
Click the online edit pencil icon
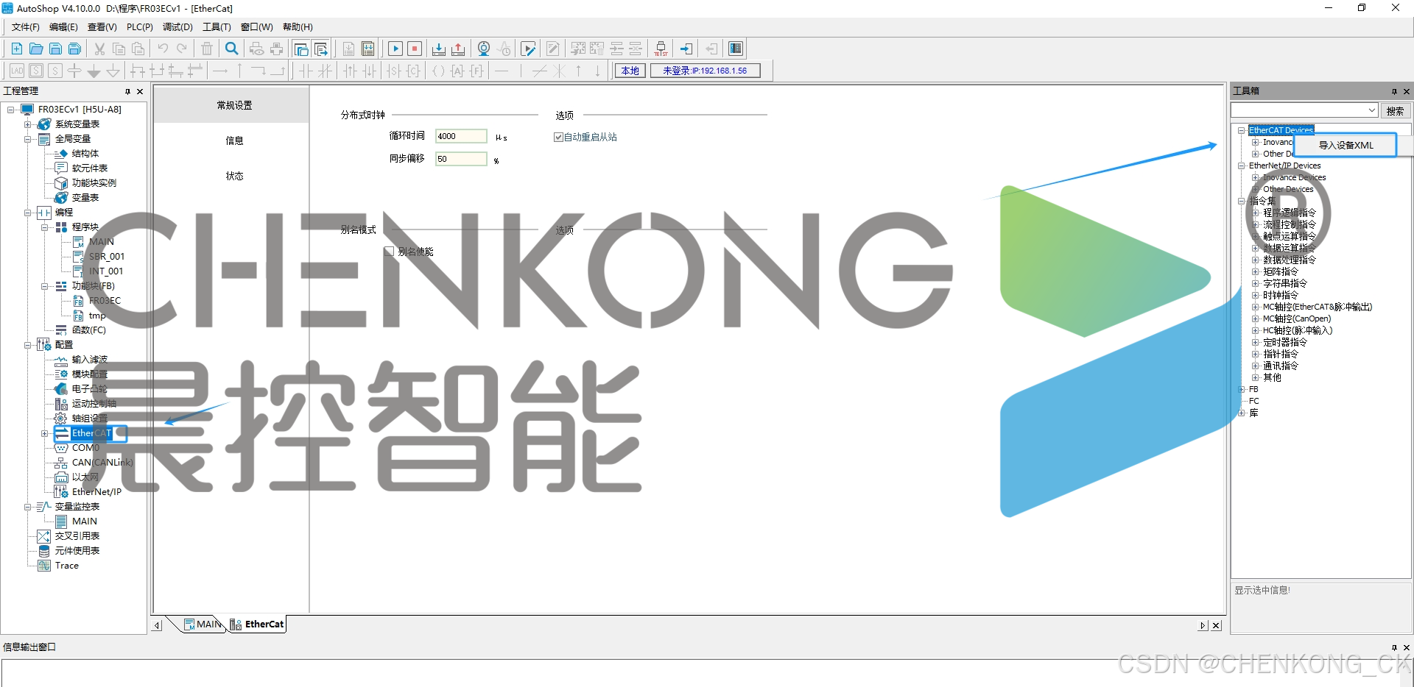(x=528, y=49)
